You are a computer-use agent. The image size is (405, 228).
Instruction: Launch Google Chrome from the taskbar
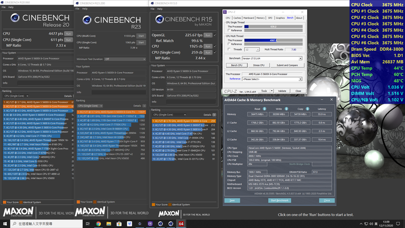pyautogui.click(x=98, y=223)
